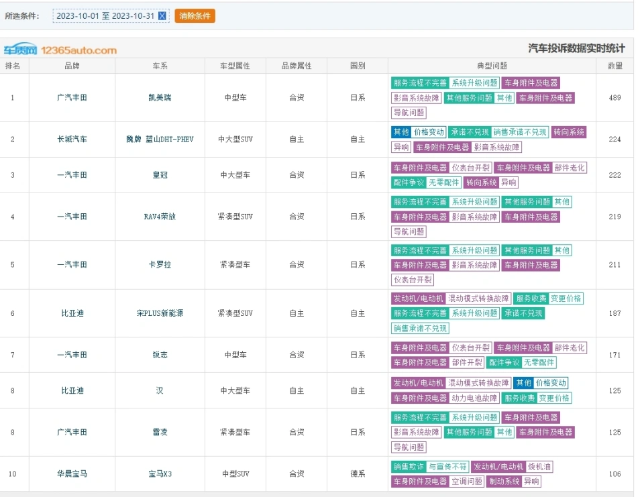Click the 典型问题 column header

[492, 66]
